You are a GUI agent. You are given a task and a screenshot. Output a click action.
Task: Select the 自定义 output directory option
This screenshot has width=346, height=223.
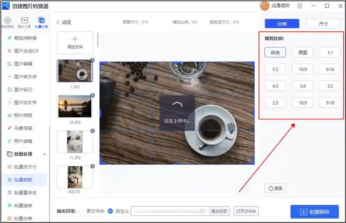[111, 211]
